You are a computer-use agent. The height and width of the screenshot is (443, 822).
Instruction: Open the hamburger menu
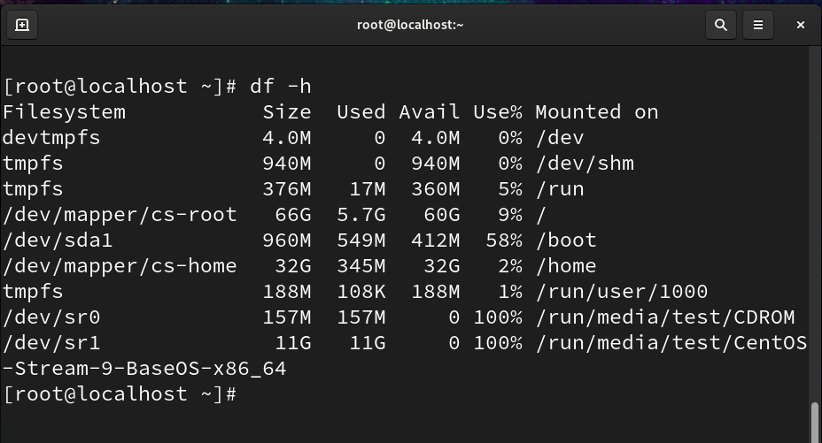click(x=758, y=25)
